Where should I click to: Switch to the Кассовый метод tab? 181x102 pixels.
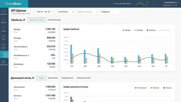pyautogui.click(x=54, y=20)
